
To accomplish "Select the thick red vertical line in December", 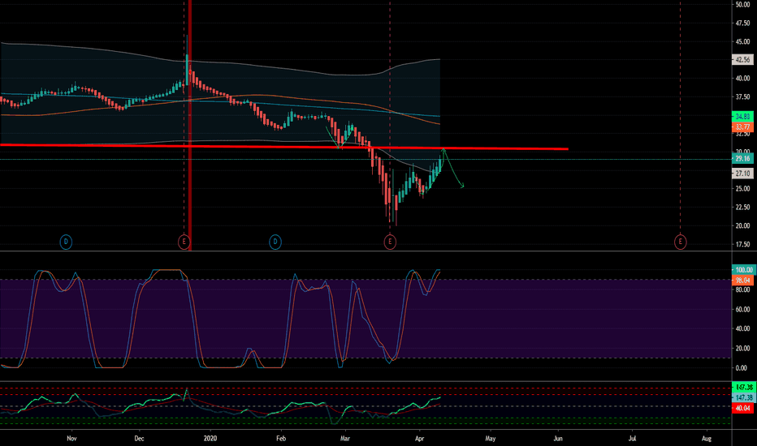I will (x=190, y=126).
